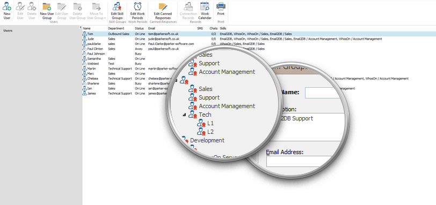The height and width of the screenshot is (205, 436).
Task: Create a New User from the toolbar
Action: pyautogui.click(x=7, y=11)
